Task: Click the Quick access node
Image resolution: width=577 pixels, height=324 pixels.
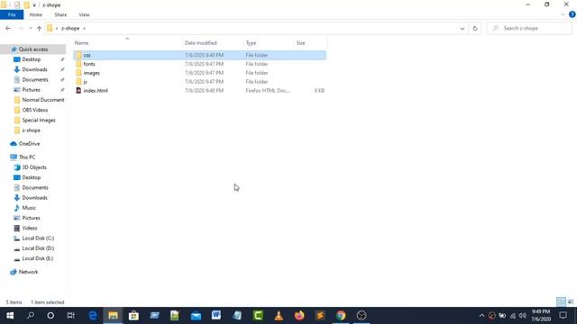Action: click(x=33, y=49)
